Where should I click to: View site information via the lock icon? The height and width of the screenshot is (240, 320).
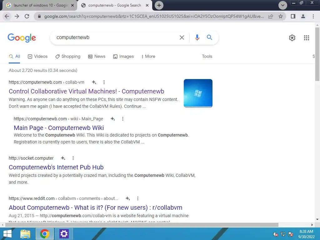pos(39,16)
